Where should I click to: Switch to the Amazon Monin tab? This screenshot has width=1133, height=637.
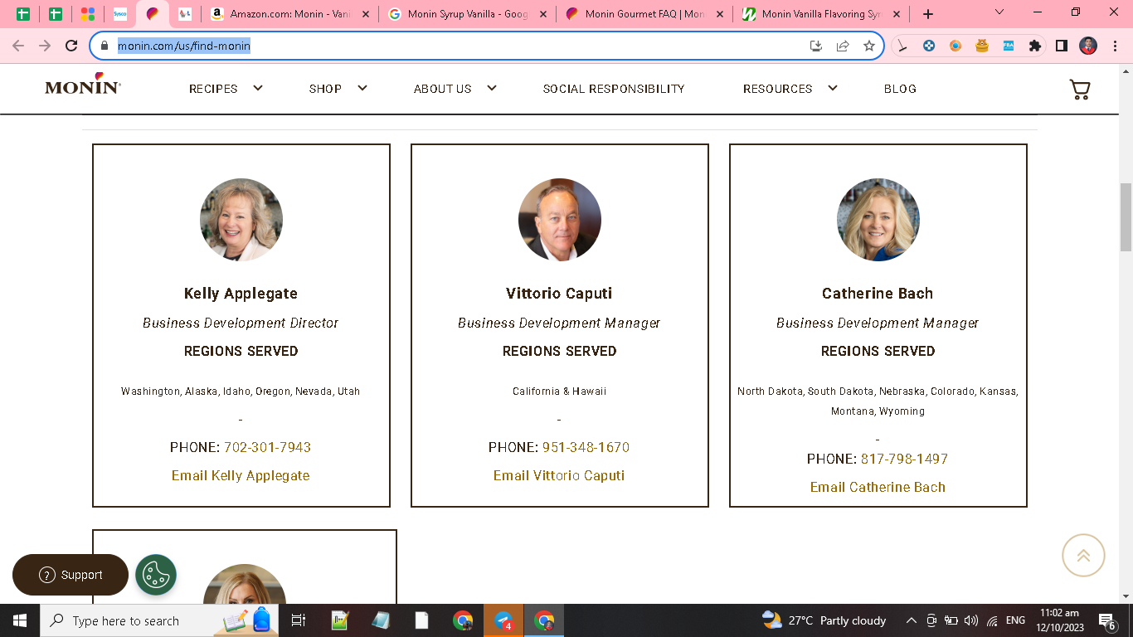click(289, 14)
